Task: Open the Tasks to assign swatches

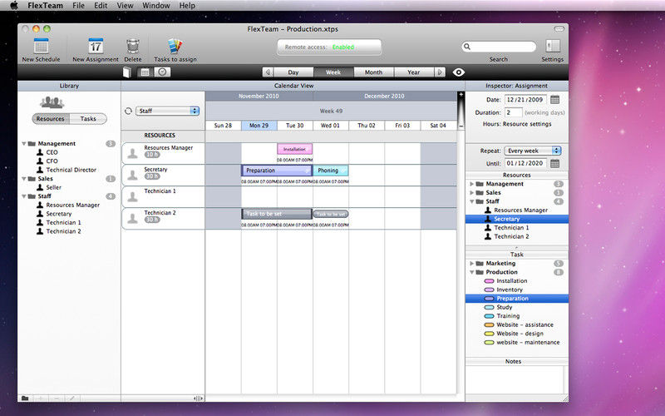Action: pyautogui.click(x=175, y=45)
